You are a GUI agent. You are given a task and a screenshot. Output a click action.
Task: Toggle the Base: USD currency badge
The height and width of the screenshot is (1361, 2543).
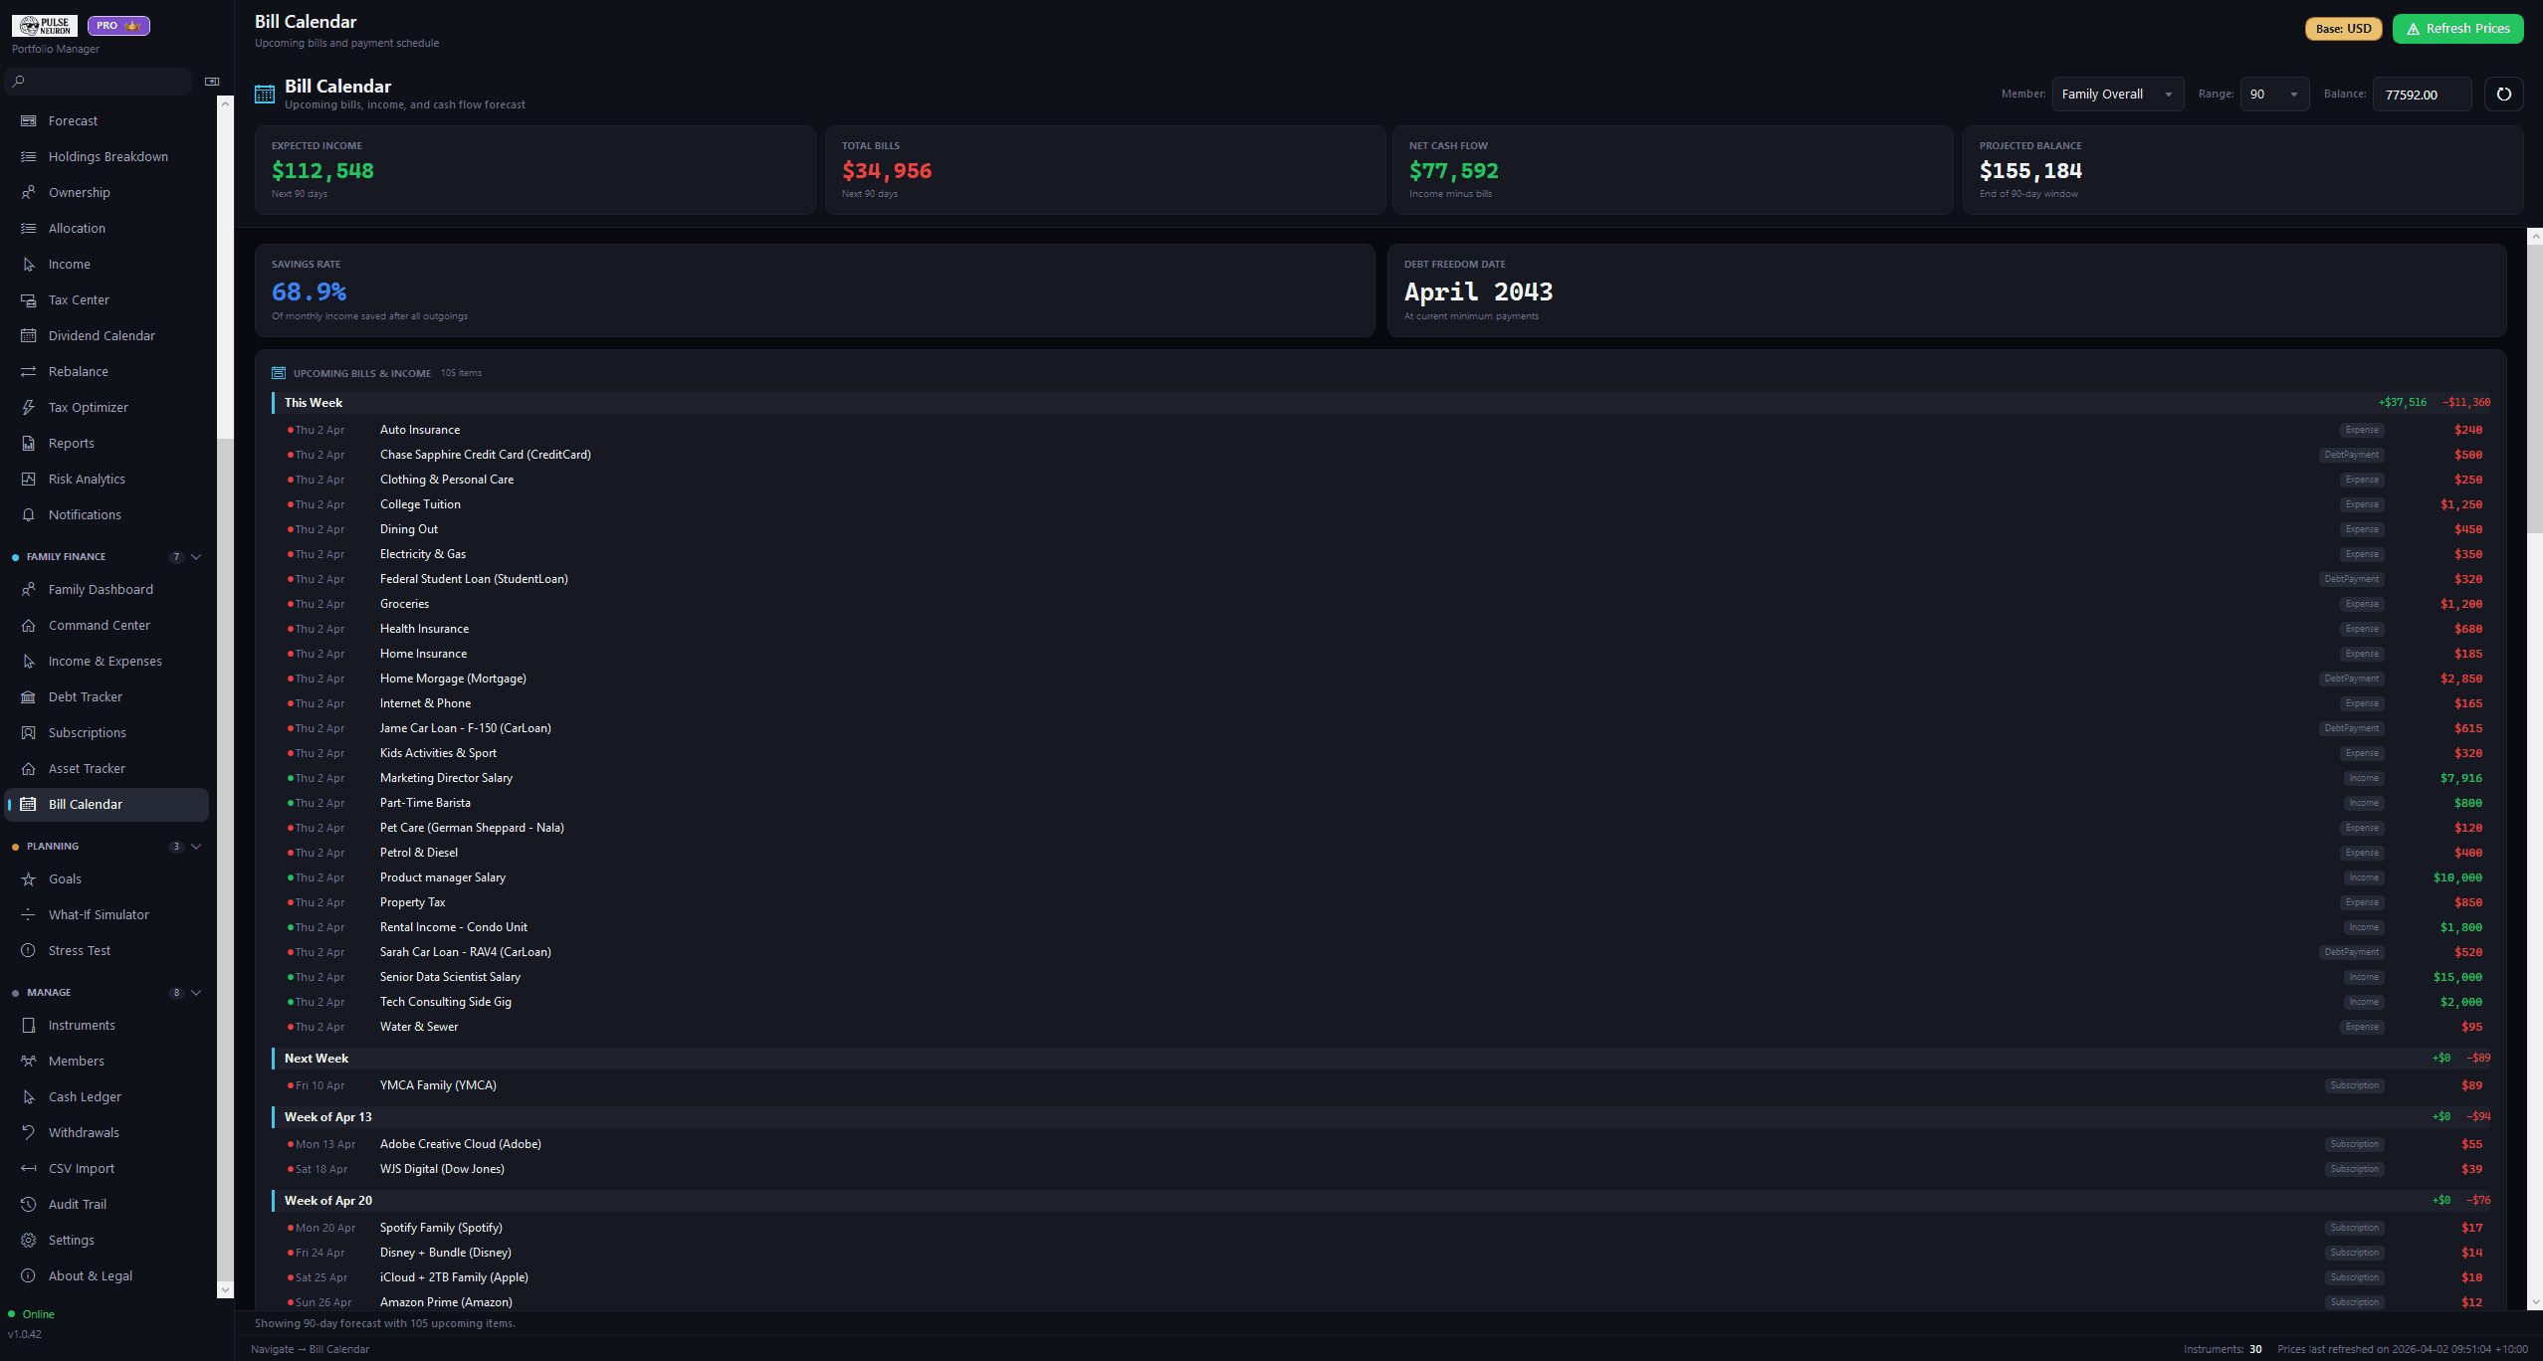[2342, 29]
